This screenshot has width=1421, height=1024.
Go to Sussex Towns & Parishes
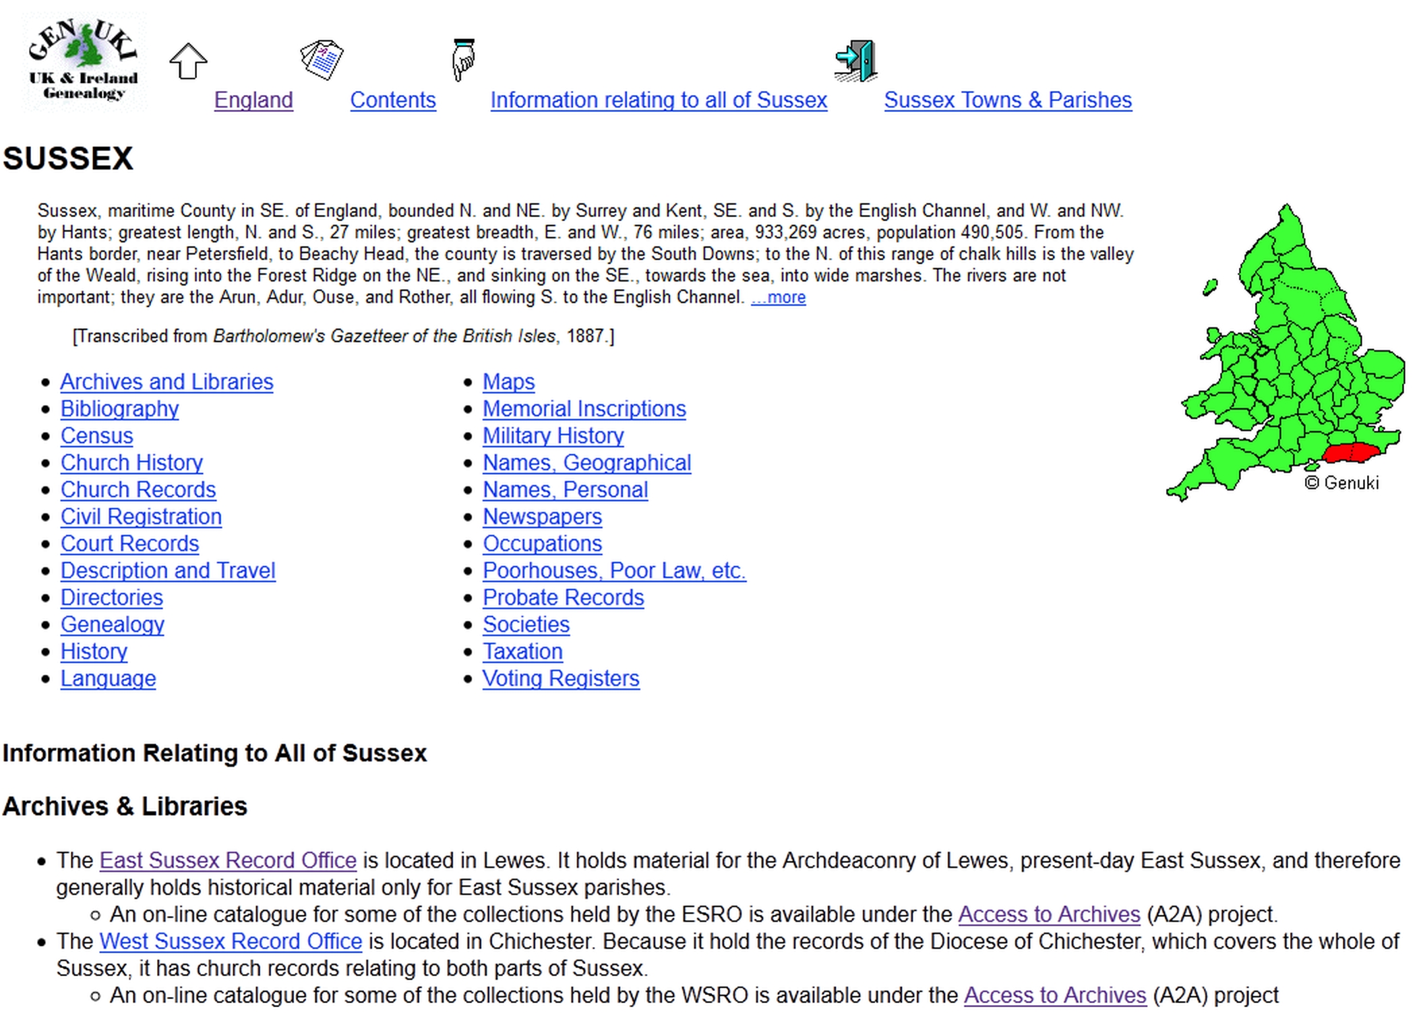click(1008, 100)
